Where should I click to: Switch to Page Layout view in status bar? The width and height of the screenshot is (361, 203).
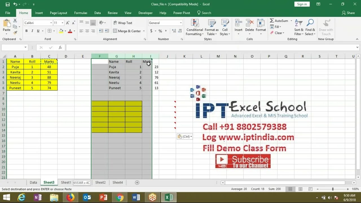pyautogui.click(x=300, y=189)
